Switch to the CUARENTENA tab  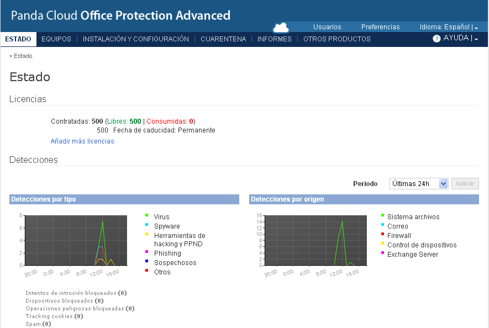pyautogui.click(x=223, y=39)
